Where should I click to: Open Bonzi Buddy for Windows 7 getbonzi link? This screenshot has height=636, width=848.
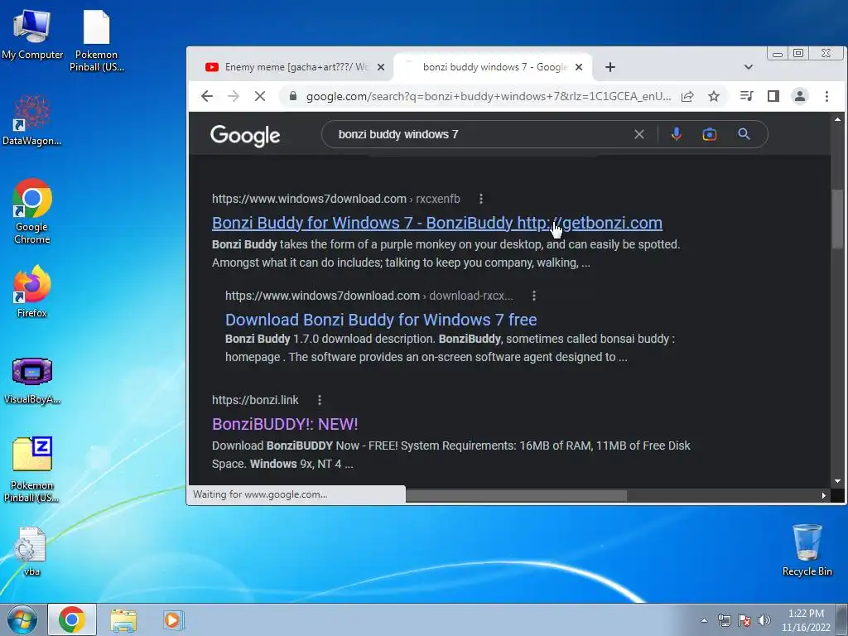(x=437, y=223)
